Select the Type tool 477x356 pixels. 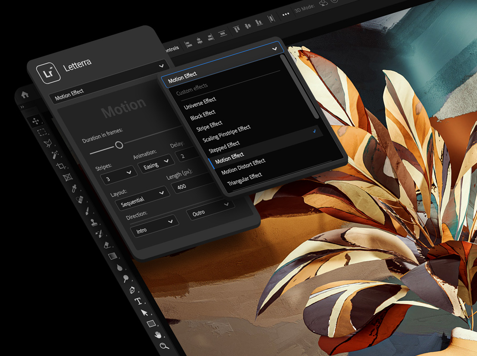(x=138, y=301)
